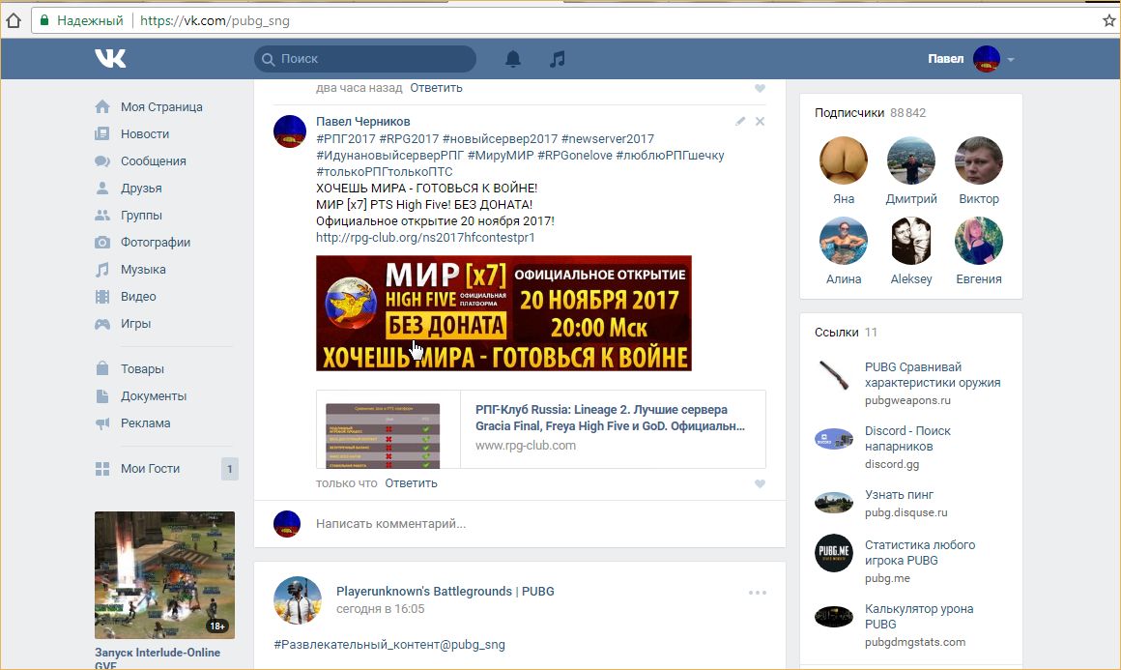Click the VK logo in header
The image size is (1121, 670).
110,59
